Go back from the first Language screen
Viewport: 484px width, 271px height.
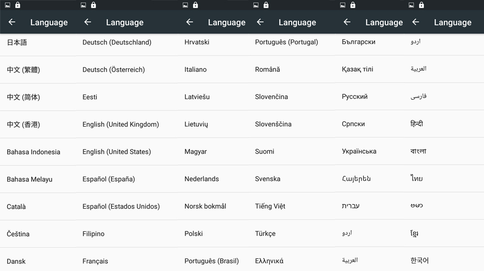12,22
